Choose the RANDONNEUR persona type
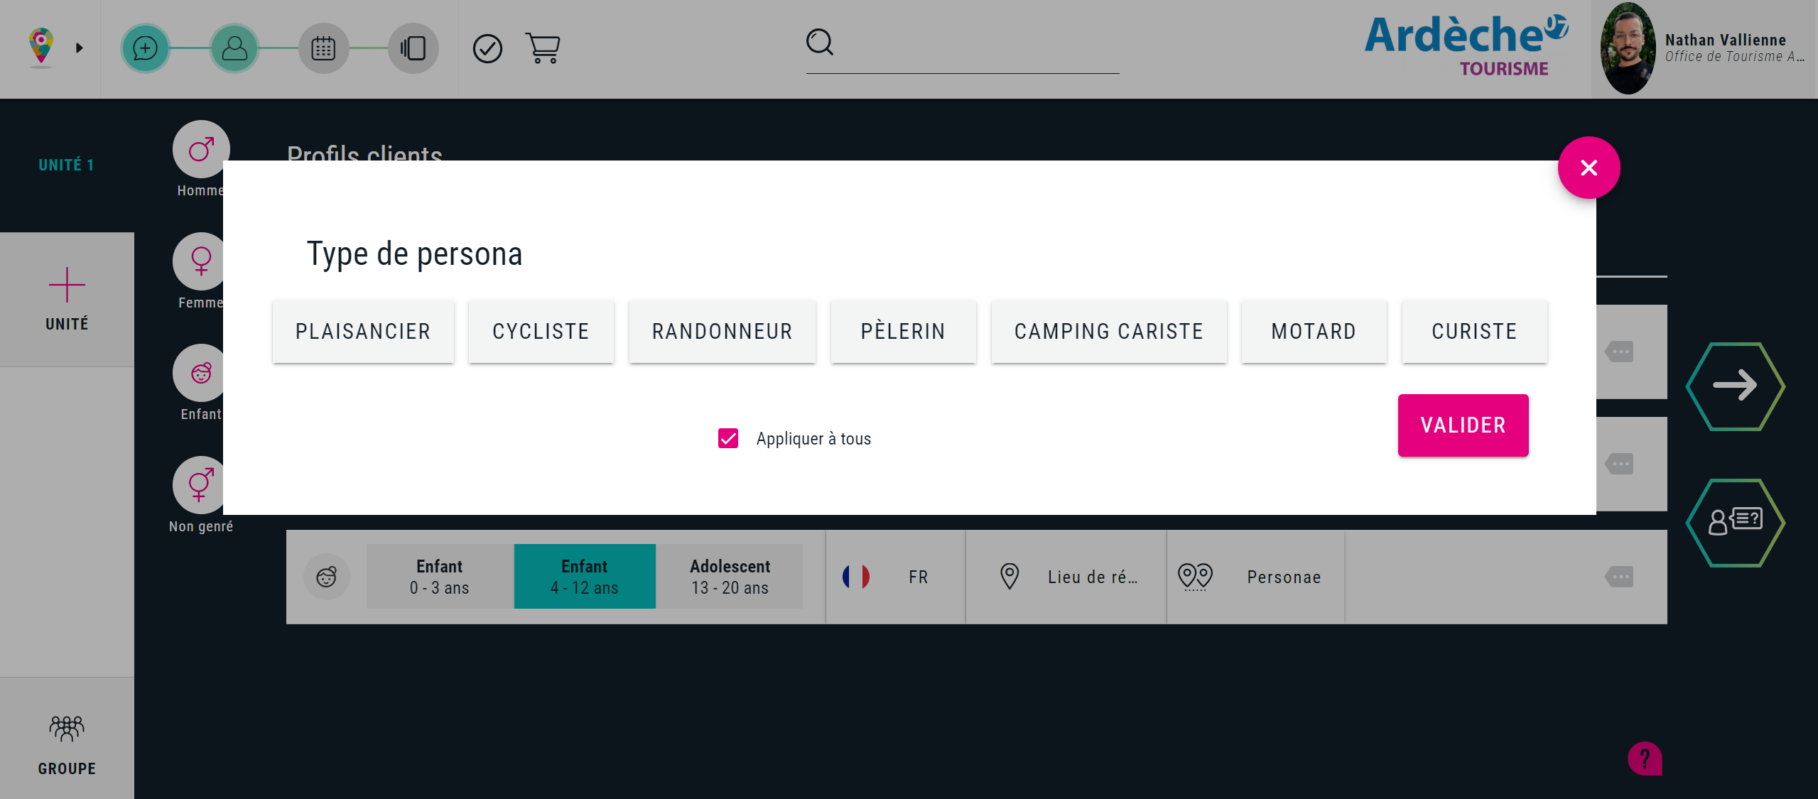1818x799 pixels. click(x=722, y=332)
